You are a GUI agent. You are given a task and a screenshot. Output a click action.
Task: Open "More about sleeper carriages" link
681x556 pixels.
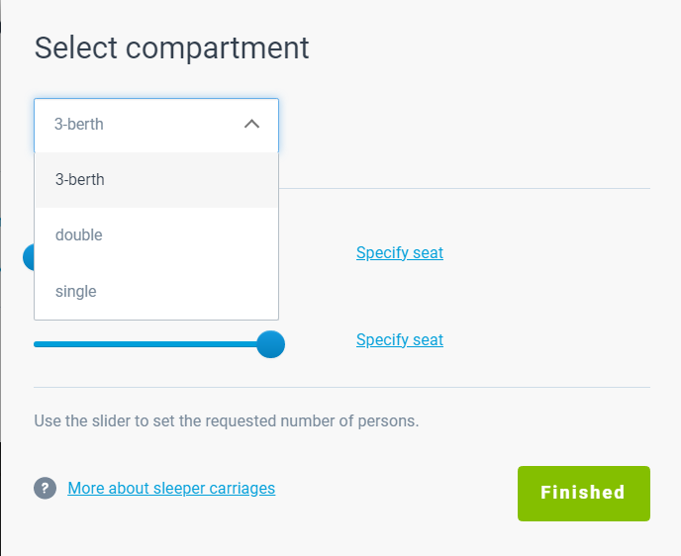[x=171, y=489]
